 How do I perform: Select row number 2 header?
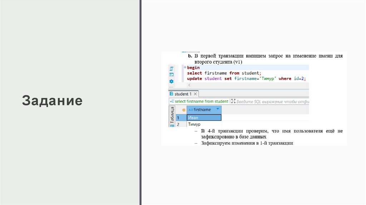[178, 124]
